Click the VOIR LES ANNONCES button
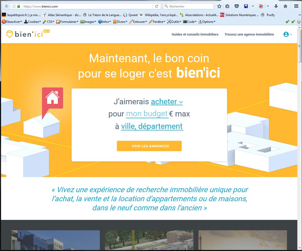This screenshot has height=251, width=302. (x=149, y=146)
